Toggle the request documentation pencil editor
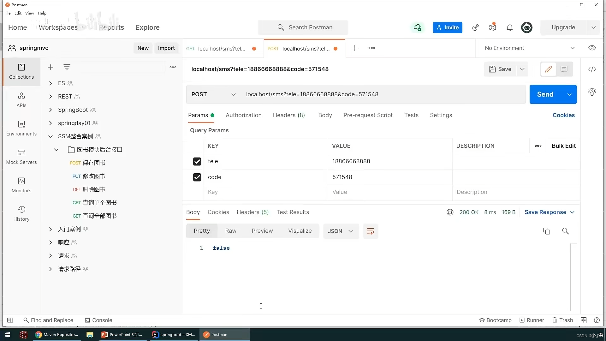Viewport: 606px width, 341px height. pos(548,69)
